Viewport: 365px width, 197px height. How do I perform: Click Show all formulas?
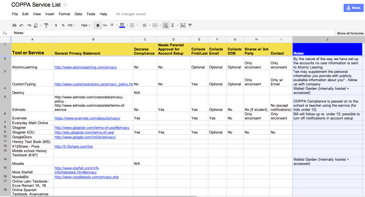tap(350, 33)
